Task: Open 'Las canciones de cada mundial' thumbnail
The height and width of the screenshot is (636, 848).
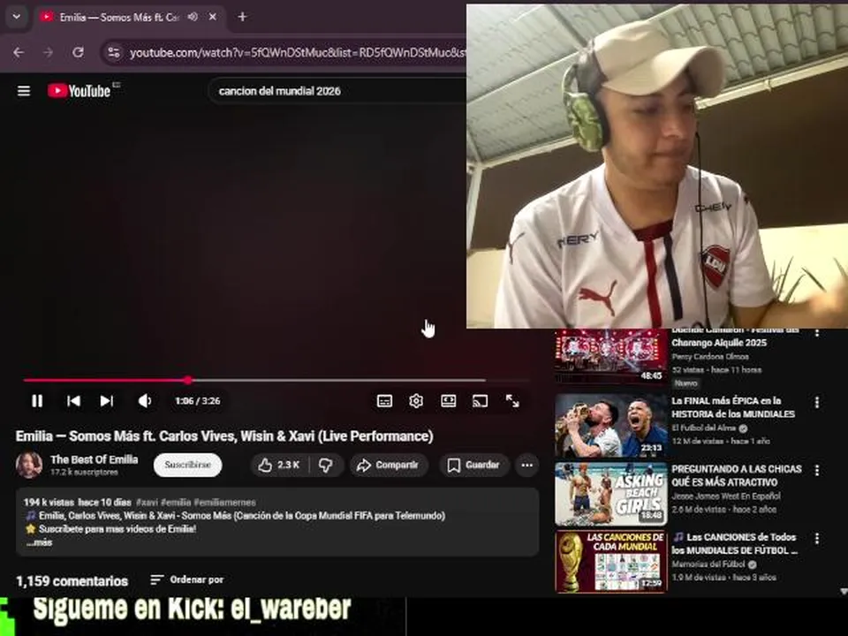Action: click(611, 562)
